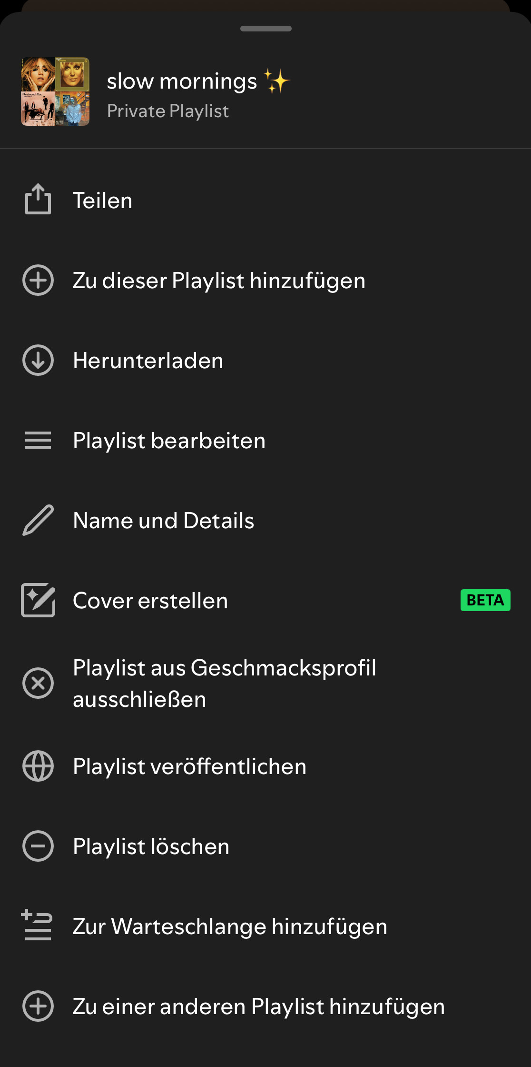Open 'Playlist bearbeiten' option
Screen dimensions: 531x1067
(169, 441)
